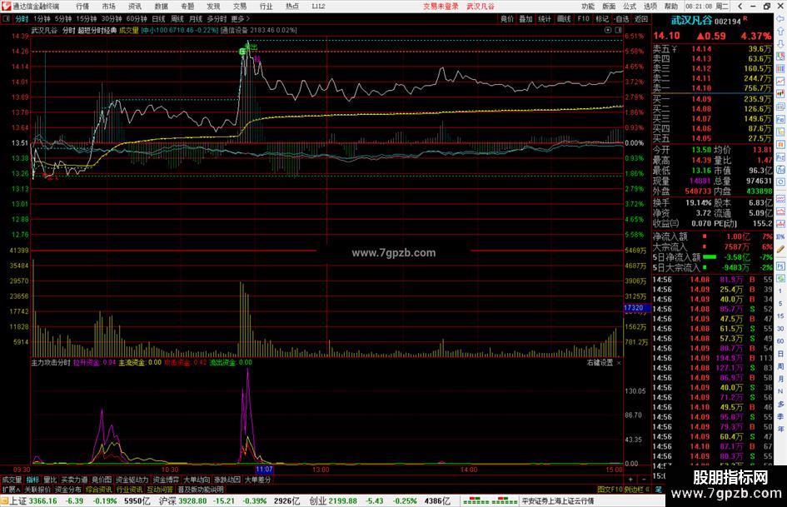Open the 公式 menu
The width and height of the screenshot is (787, 507).
coord(630,7)
